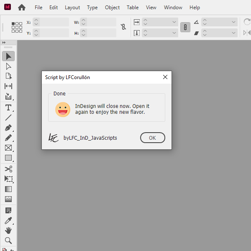Select the Gradient Feather tool
The image size is (251, 251).
(8, 199)
